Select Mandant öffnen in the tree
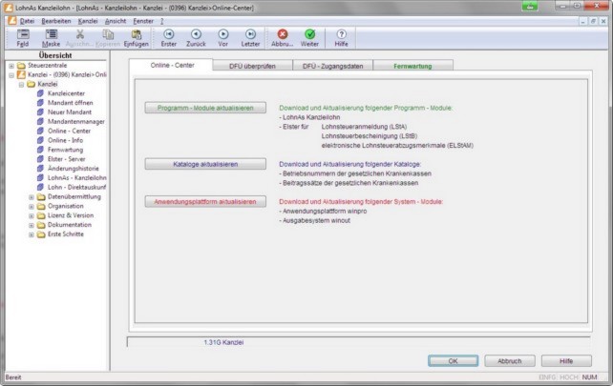Viewport: 613px width, 386px height. coord(70,103)
